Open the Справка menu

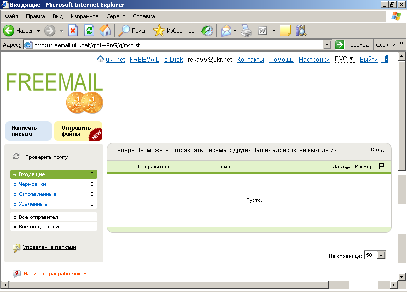coord(144,16)
